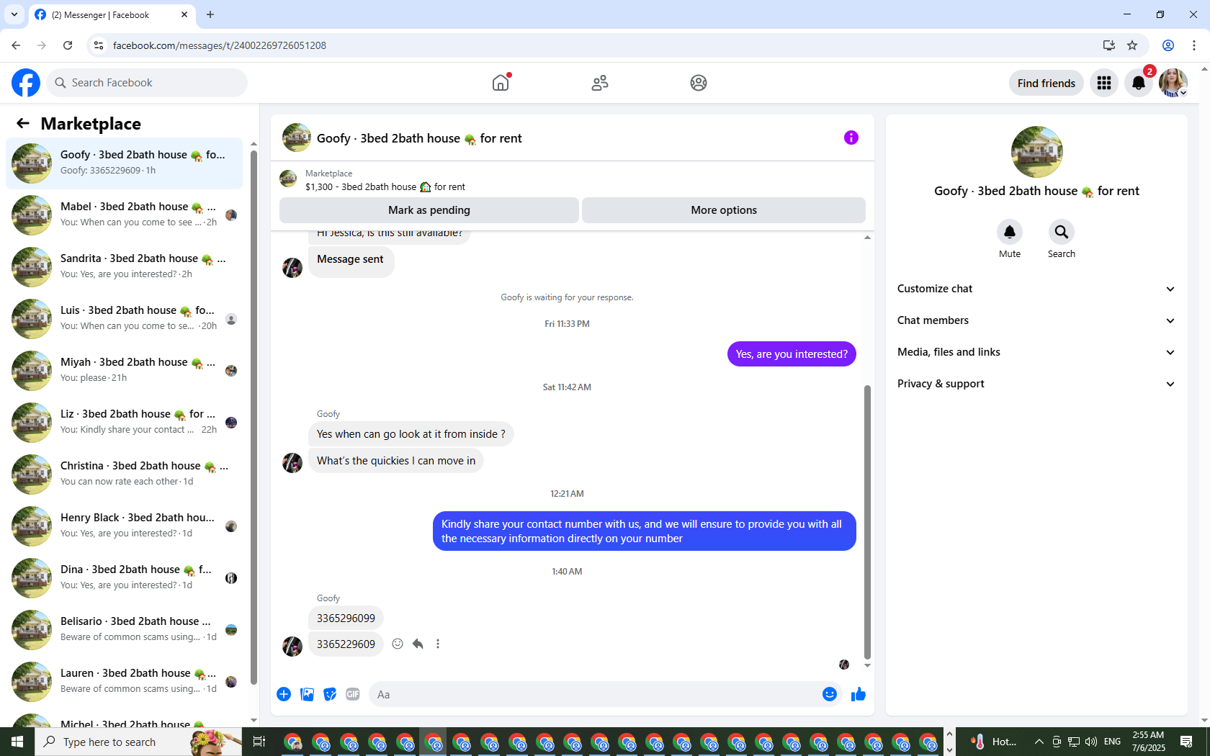
Task: Click the conversation list scrollbar
Action: [254, 418]
